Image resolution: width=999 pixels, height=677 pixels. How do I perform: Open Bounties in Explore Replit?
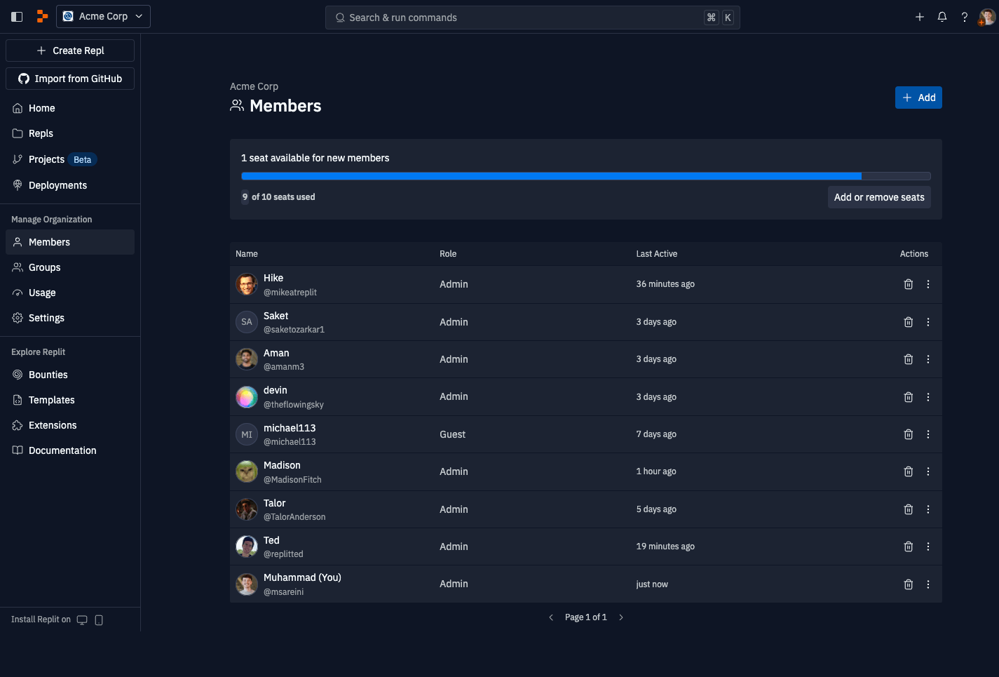tap(70, 375)
